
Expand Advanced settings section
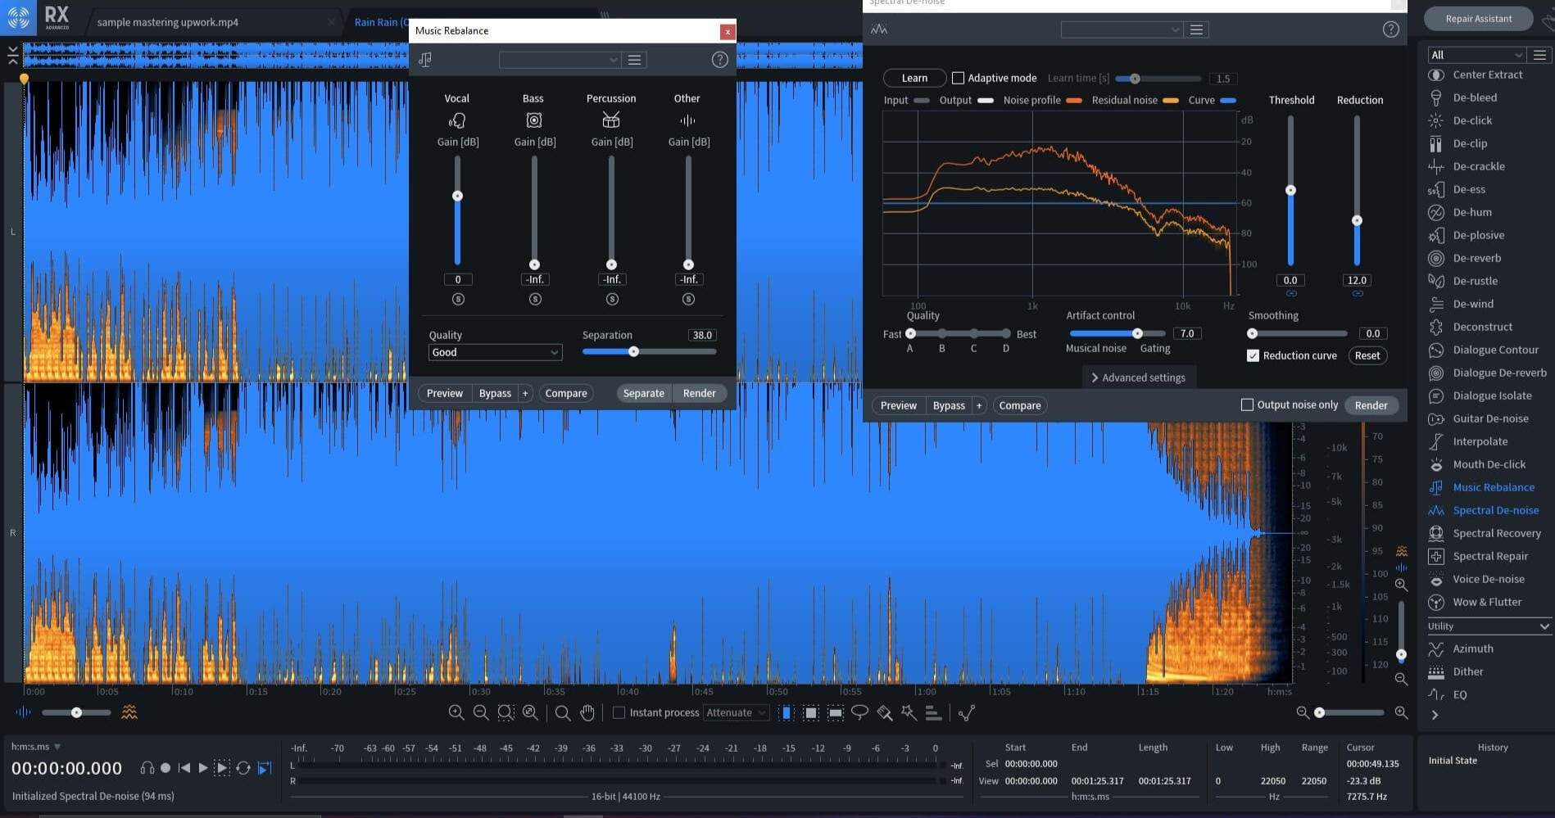(1138, 377)
